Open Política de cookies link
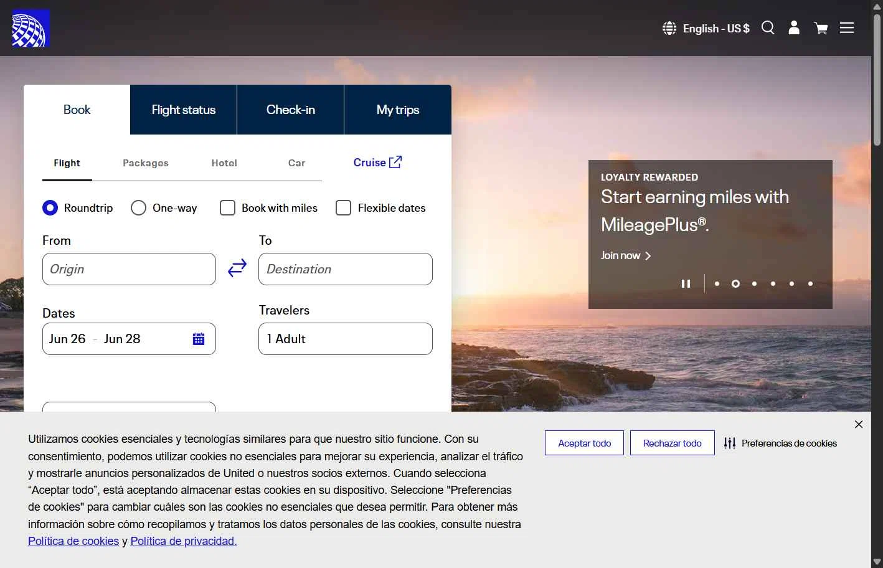 point(73,541)
